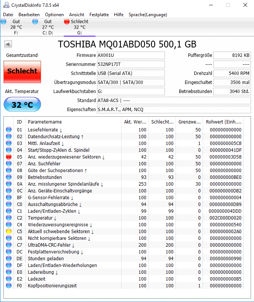Click the status orb of Mittl. Anlaufzeit row
The width and height of the screenshot is (254, 302).
click(x=9, y=143)
